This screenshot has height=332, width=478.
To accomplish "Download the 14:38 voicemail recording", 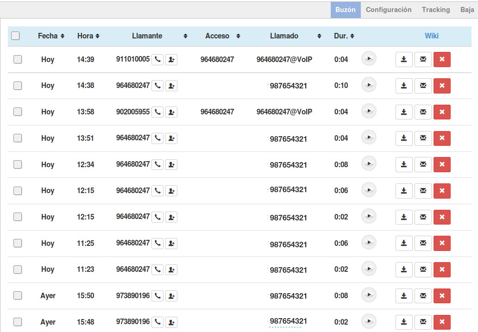I will 404,86.
